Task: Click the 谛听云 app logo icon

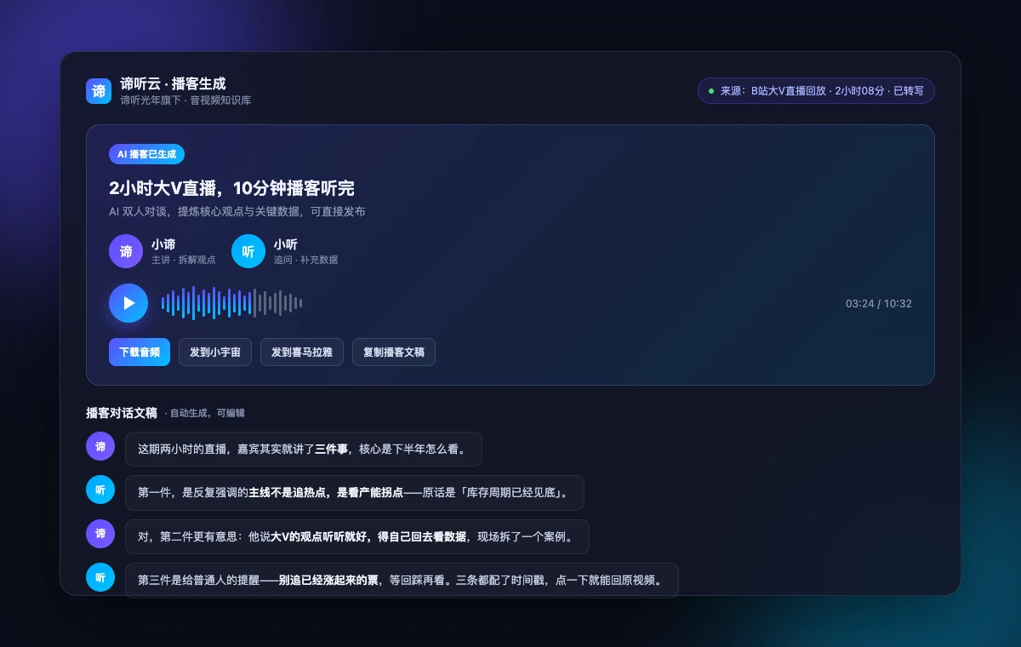Action: point(99,91)
